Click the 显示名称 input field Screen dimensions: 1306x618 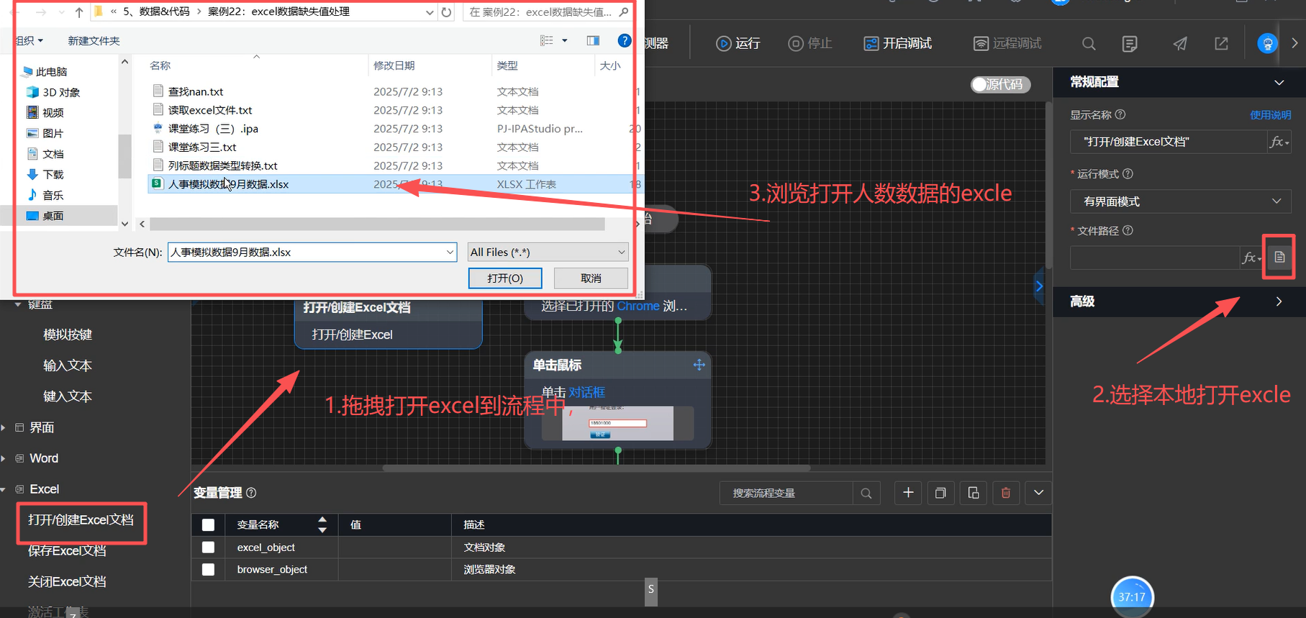point(1168,142)
